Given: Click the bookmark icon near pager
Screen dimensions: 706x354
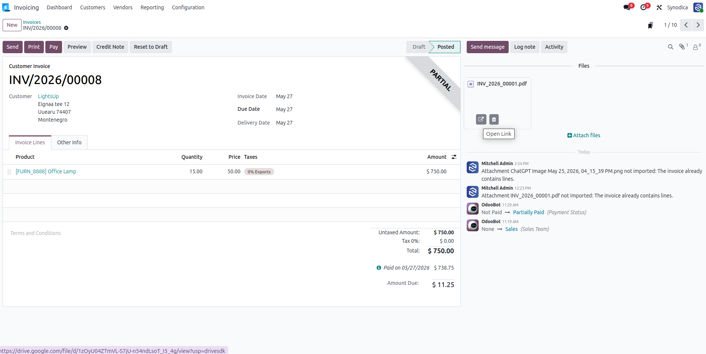Looking at the screenshot, I should point(650,25).
